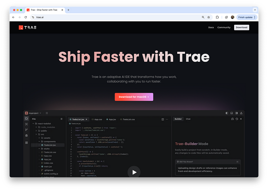Open the myproject dropdown
268x190 pixels.
33,113
